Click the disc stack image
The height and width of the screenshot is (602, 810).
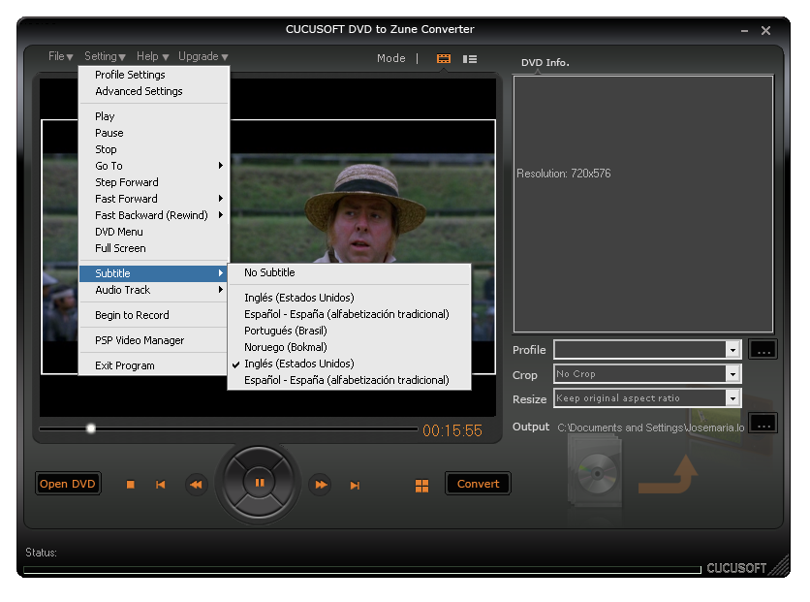click(595, 471)
